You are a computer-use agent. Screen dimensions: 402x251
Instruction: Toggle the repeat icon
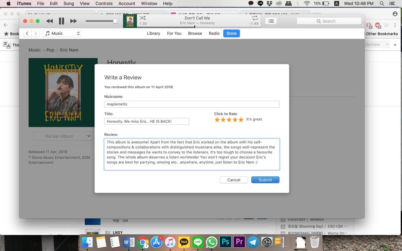click(x=255, y=18)
